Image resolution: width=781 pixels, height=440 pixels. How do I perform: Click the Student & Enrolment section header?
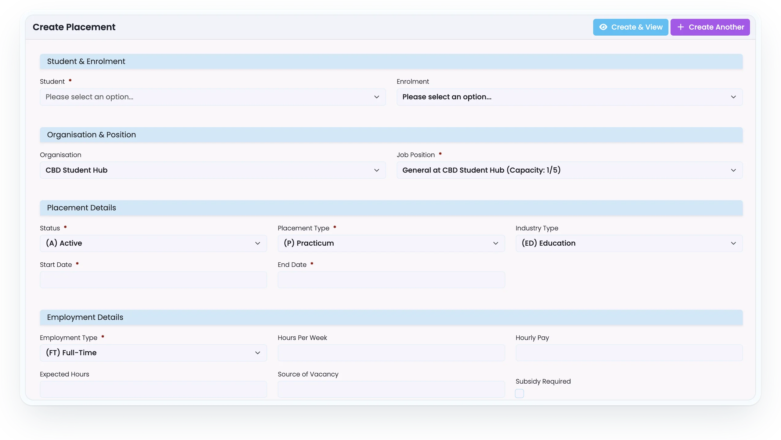tap(391, 62)
